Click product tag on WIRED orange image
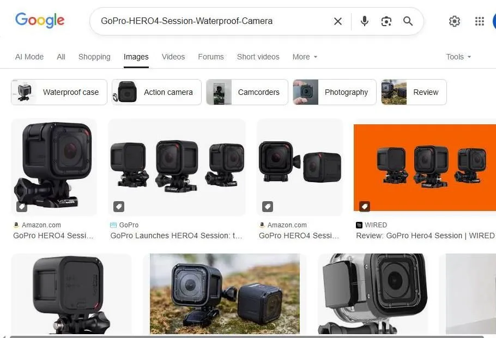This screenshot has width=496, height=338. [x=365, y=207]
